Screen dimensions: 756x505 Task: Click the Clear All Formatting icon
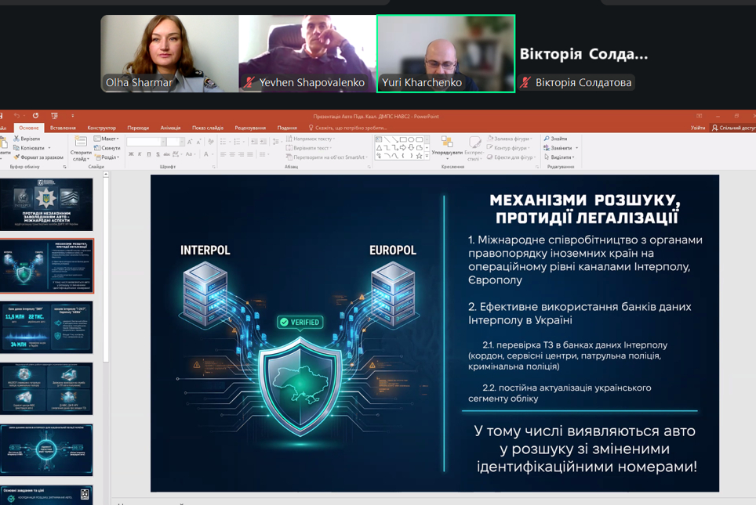click(211, 142)
